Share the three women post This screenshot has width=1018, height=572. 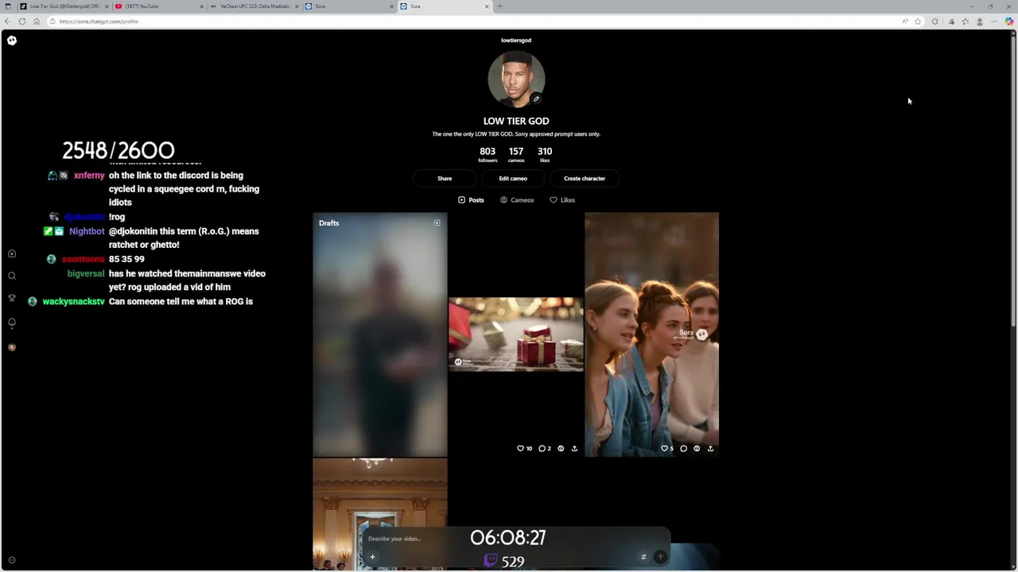pos(710,448)
